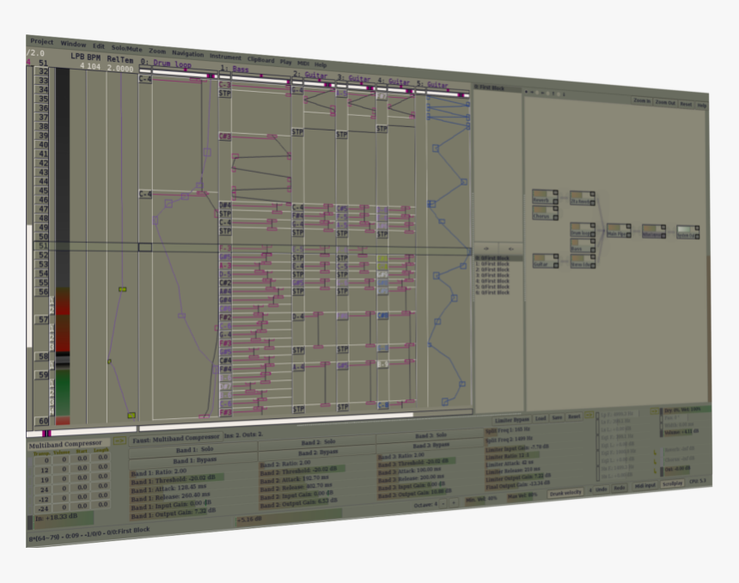Screen dimensions: 739x583
Task: Click Undo button in bottom bar
Action: tap(601, 489)
